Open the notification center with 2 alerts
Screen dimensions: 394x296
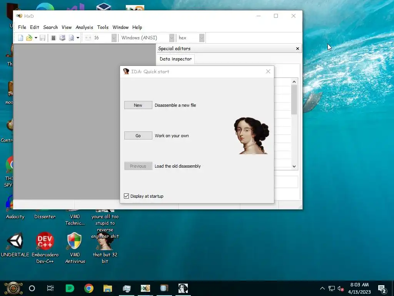point(382,289)
